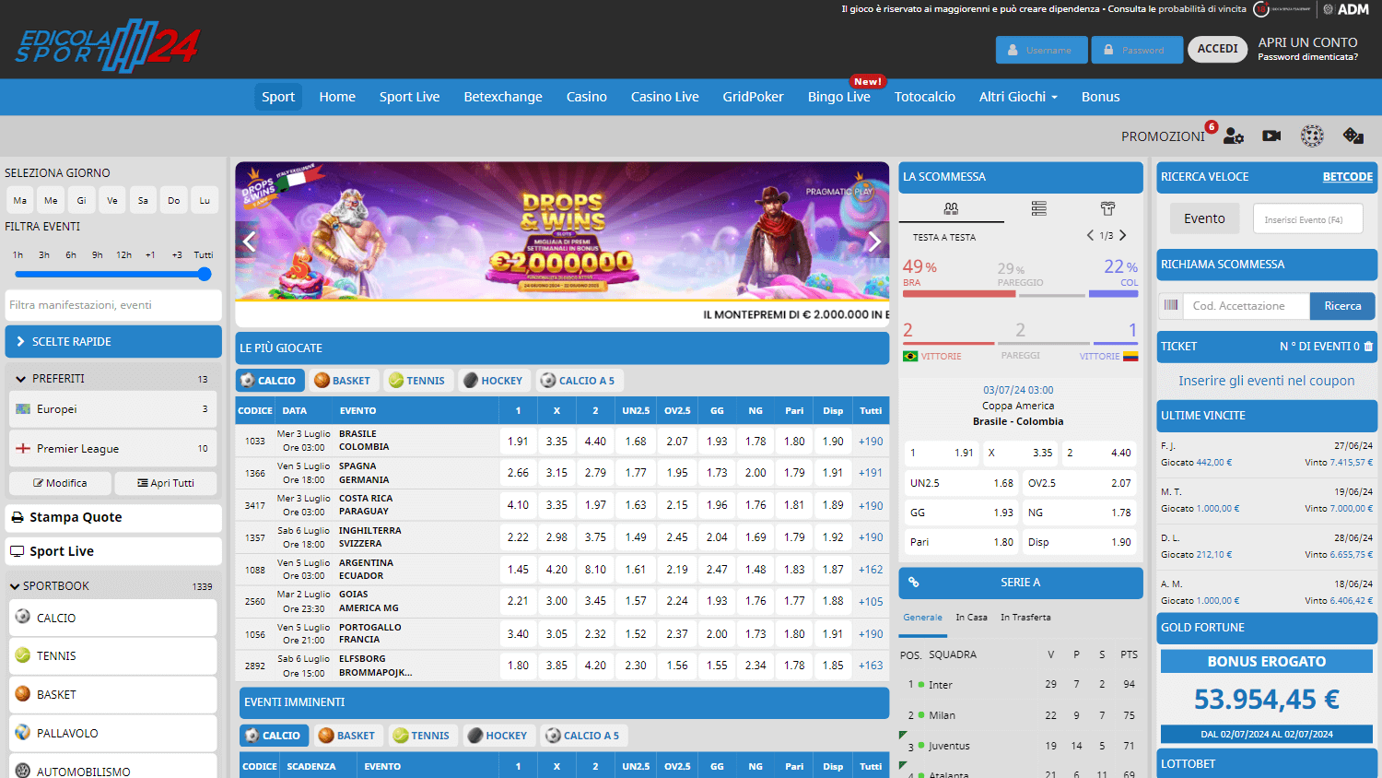Image resolution: width=1382 pixels, height=778 pixels.
Task: Focus Cod. Accettazione input field
Action: pos(1246,306)
